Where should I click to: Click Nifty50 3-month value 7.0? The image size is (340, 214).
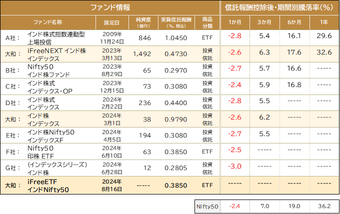pyautogui.click(x=264, y=206)
